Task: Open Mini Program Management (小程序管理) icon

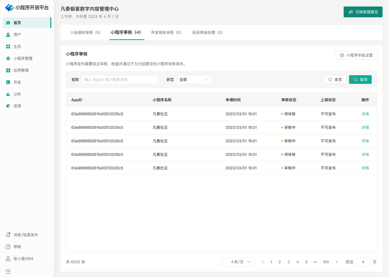Action: (x=8, y=58)
